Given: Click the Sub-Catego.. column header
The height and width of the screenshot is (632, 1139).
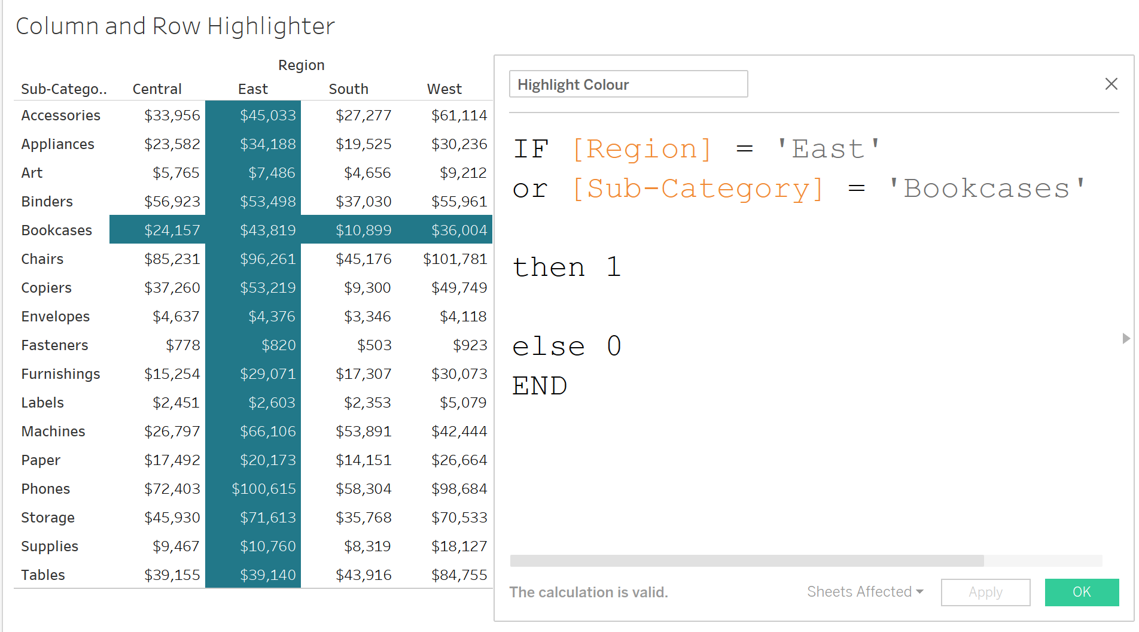Looking at the screenshot, I should coord(64,89).
